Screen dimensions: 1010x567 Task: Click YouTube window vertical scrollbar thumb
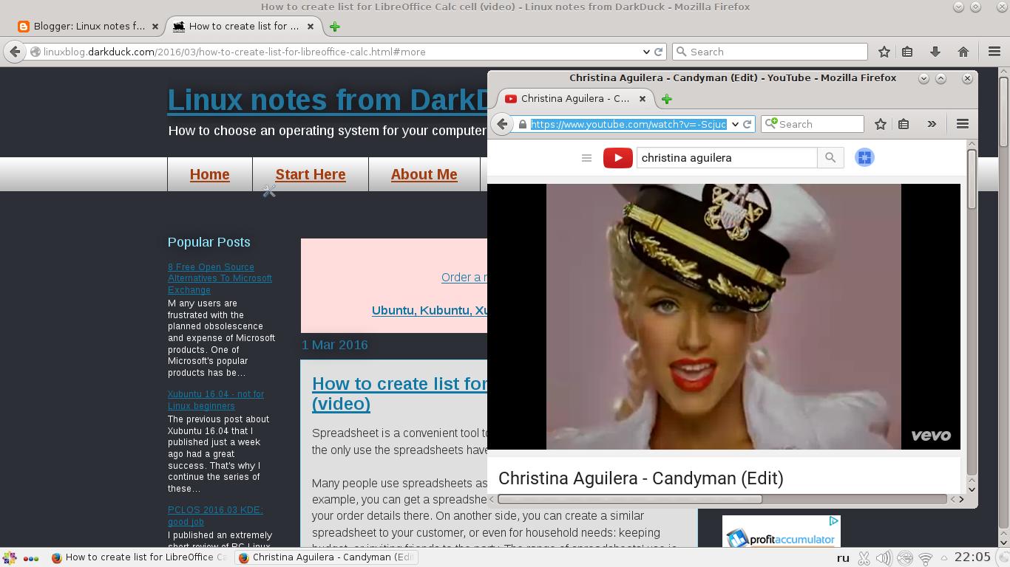[x=972, y=179]
